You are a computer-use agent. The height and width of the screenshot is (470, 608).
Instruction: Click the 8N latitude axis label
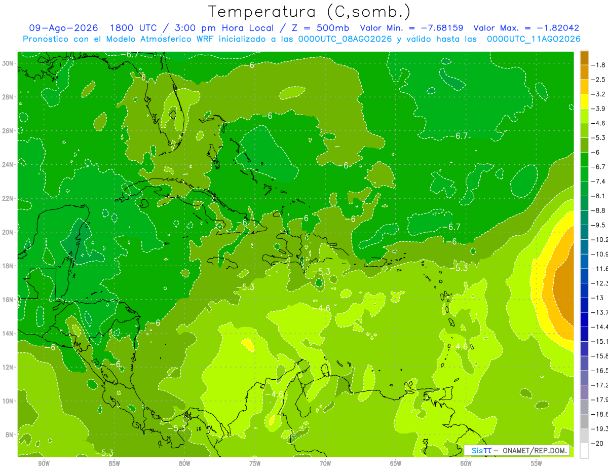pyautogui.click(x=10, y=435)
